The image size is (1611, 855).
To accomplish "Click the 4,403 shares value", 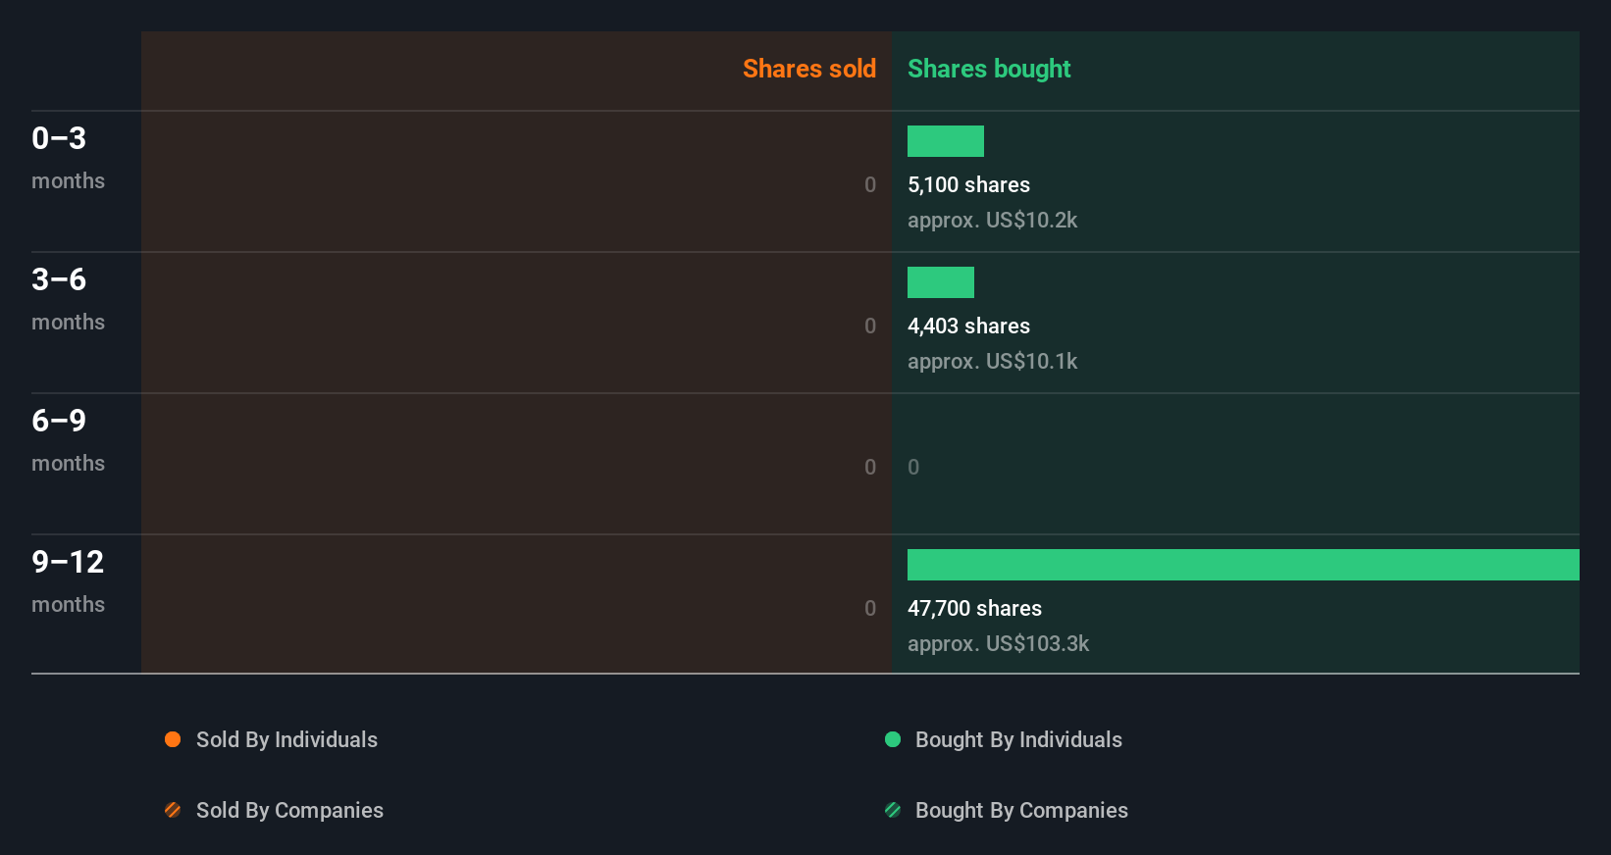I will [968, 326].
